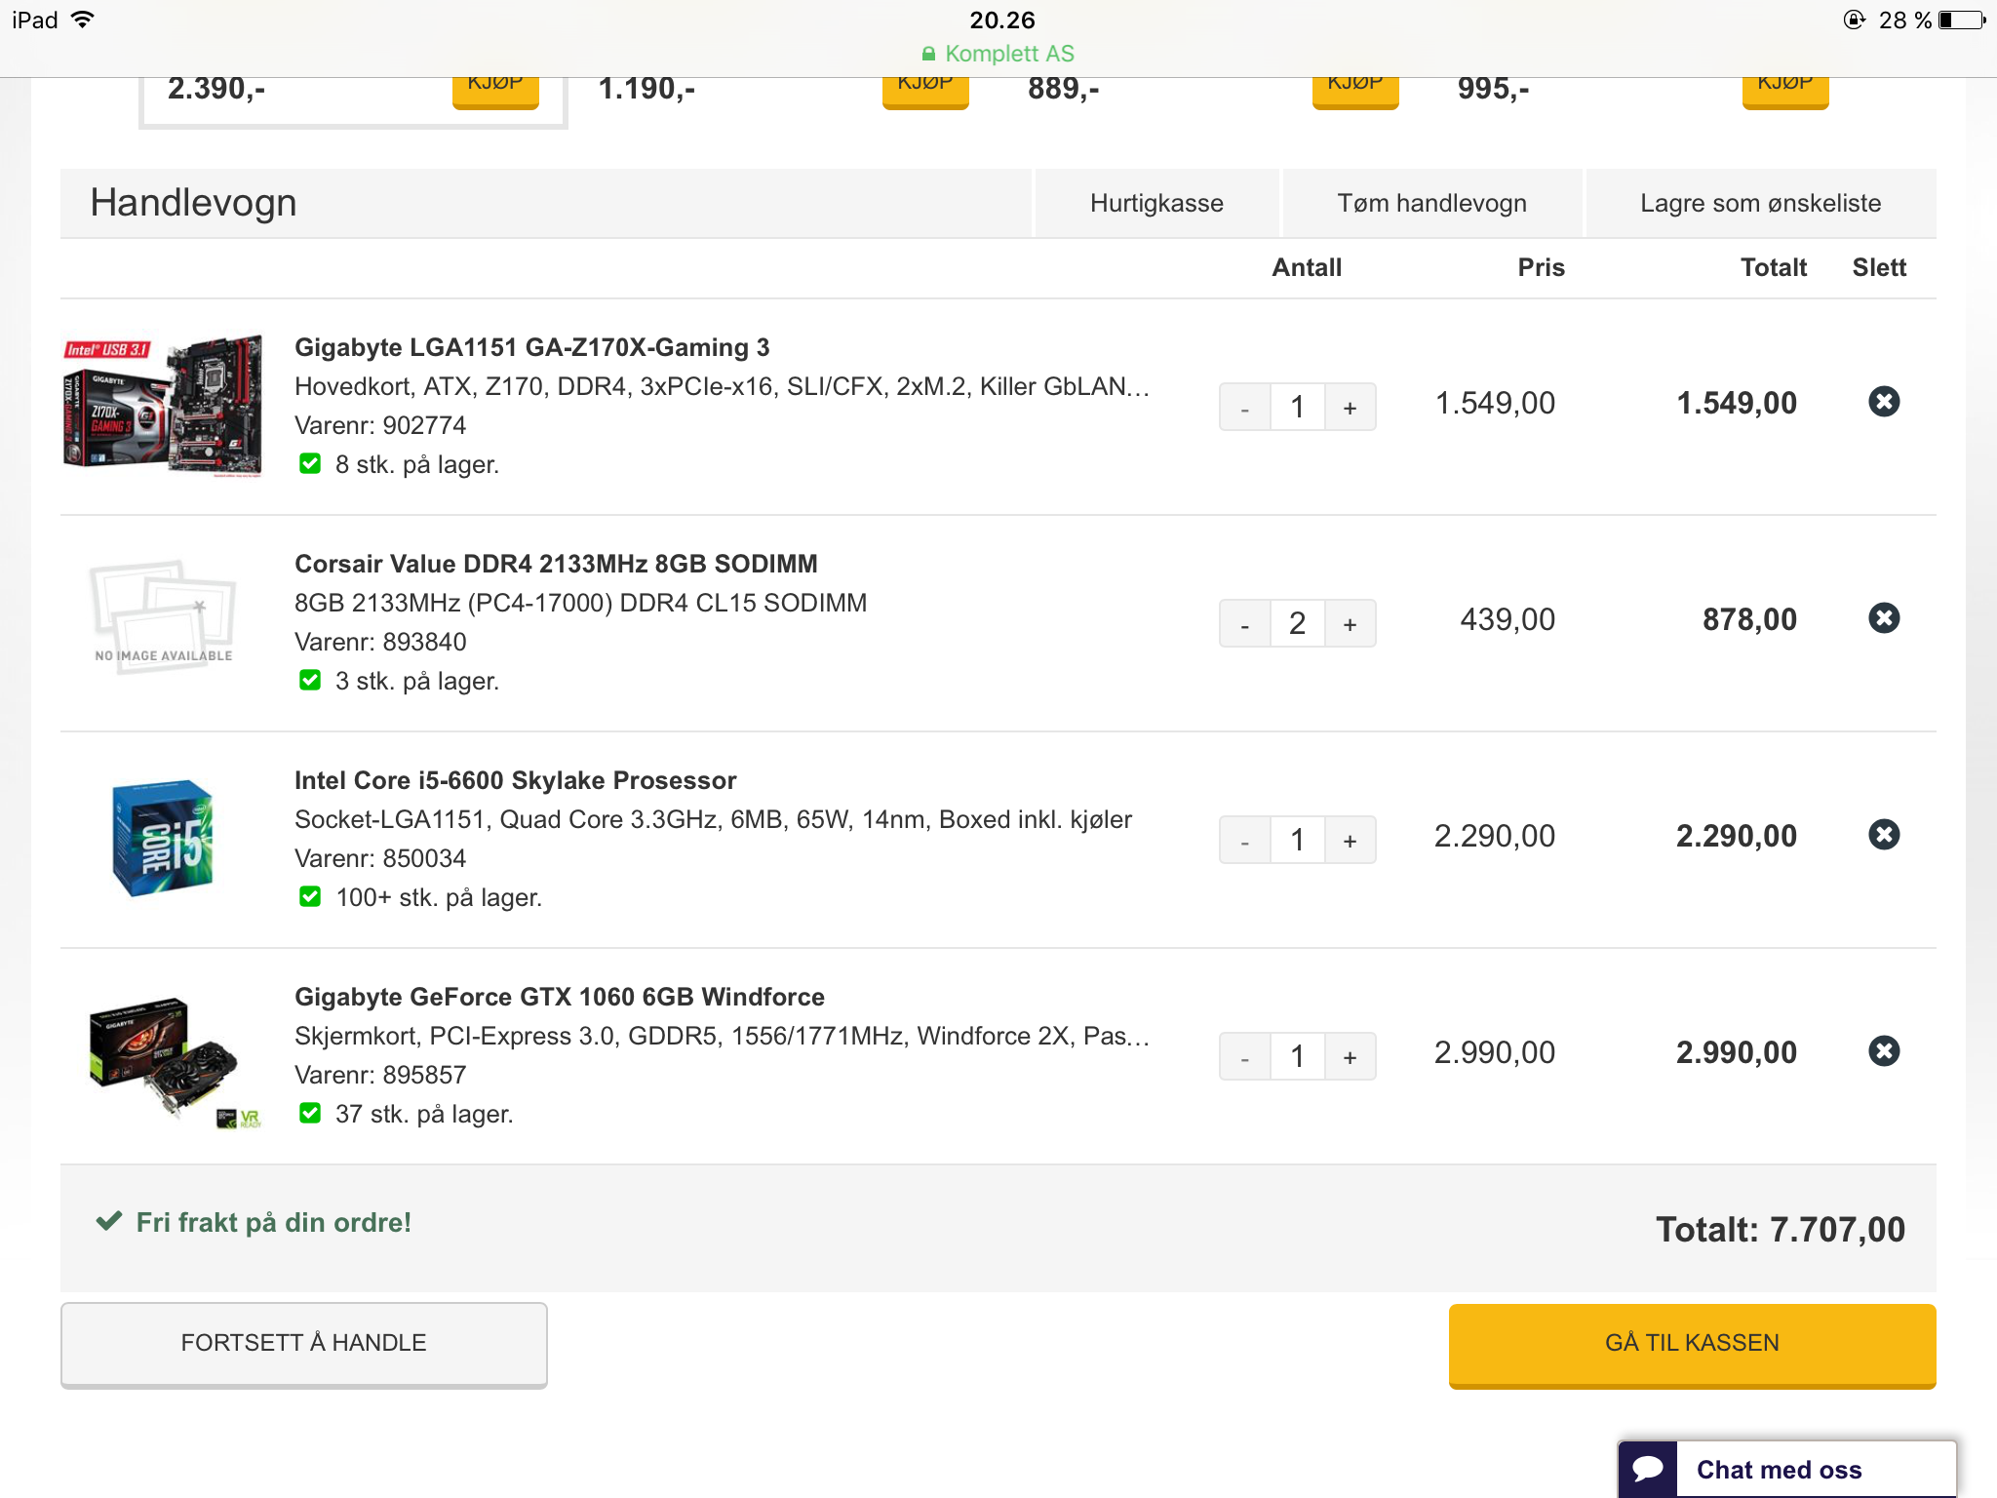Click green stock checkmark for 3 stk. på lager

point(310,681)
